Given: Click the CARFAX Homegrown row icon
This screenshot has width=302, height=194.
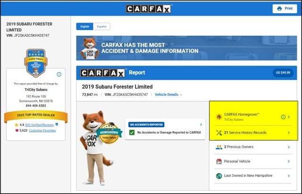Looking at the screenshot, I should click(x=219, y=117).
